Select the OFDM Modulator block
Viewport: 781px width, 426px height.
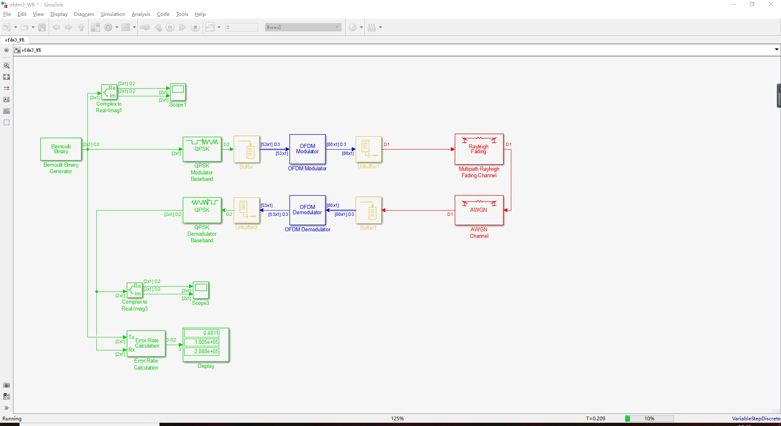pos(308,149)
